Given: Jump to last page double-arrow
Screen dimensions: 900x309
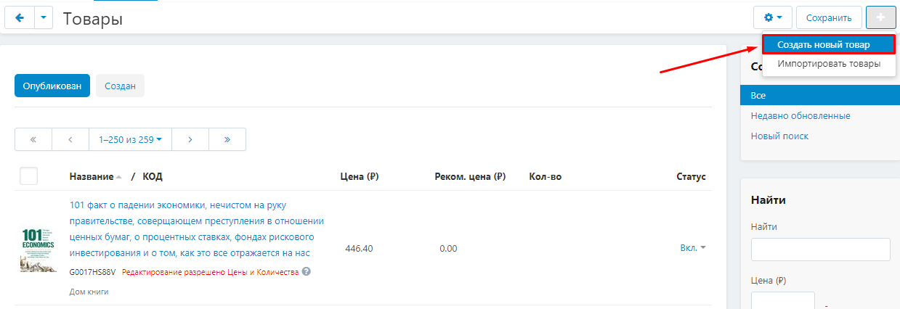Looking at the screenshot, I should (227, 139).
